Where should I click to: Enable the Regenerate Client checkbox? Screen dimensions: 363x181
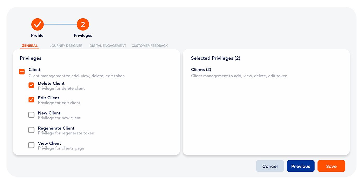click(x=31, y=130)
